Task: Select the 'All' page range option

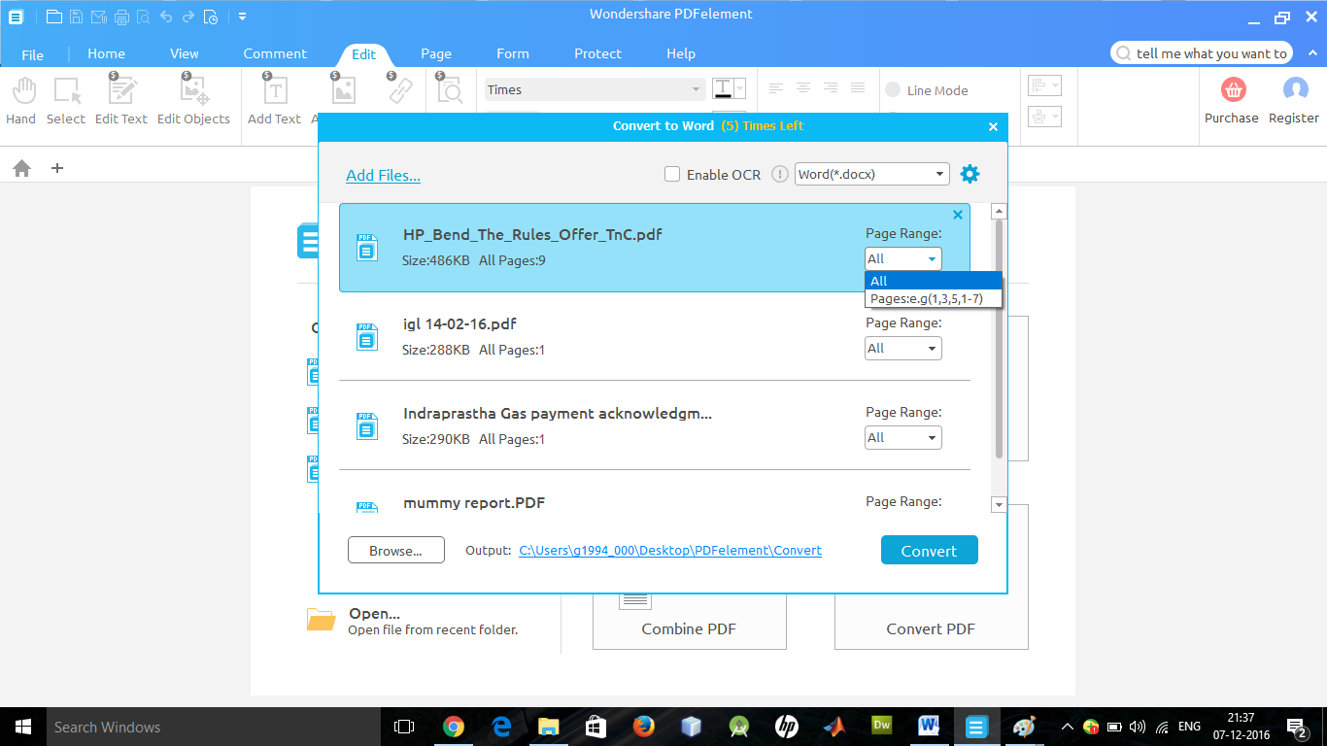Action: 934,281
